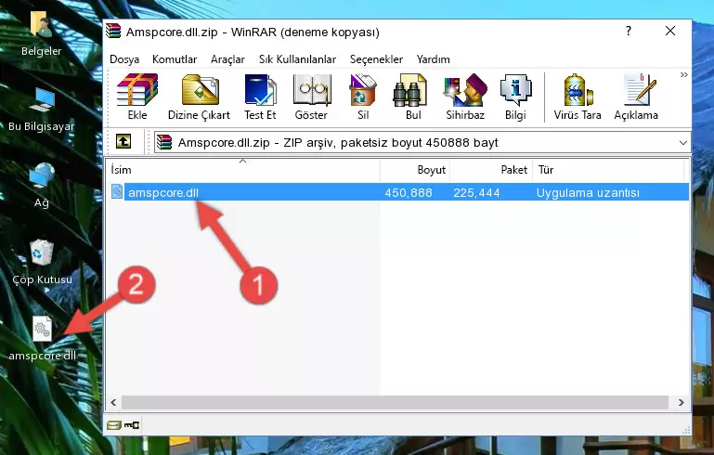Launch the Sihirbaz wizard
This screenshot has width=714, height=455.
click(x=465, y=97)
